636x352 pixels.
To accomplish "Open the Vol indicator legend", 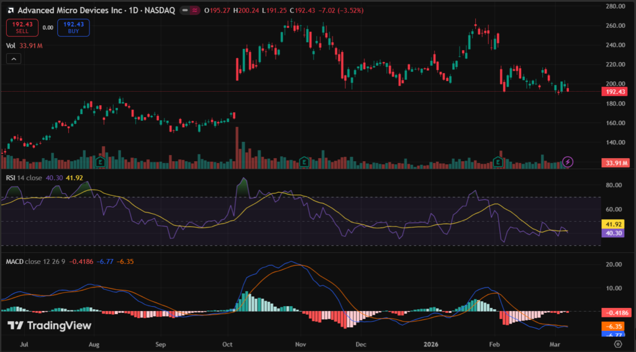I will click(x=11, y=45).
